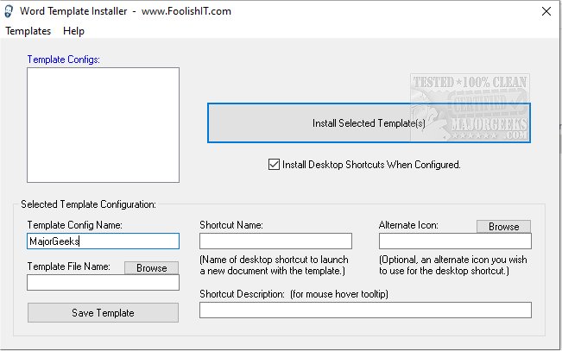The width and height of the screenshot is (562, 351).
Task: Open the Templates menu
Action: [28, 31]
